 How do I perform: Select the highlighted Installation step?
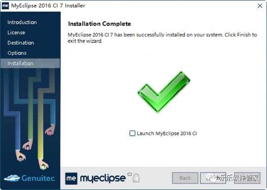[30, 63]
